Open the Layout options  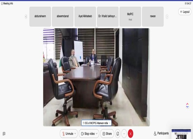pos(185,12)
